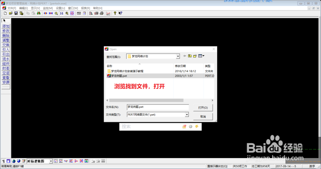Select the 梦龙例题.pet file in list
The image size is (321, 169).
pos(160,76)
